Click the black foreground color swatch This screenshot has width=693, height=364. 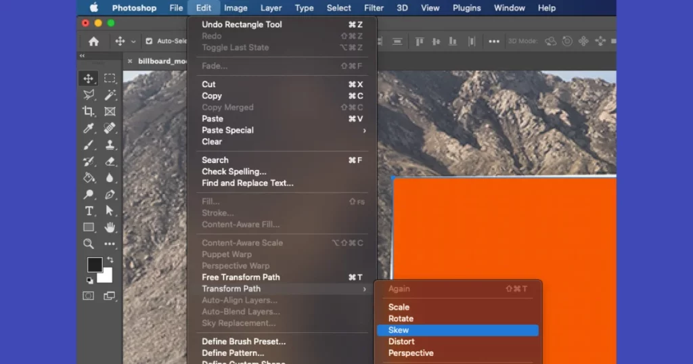[94, 264]
